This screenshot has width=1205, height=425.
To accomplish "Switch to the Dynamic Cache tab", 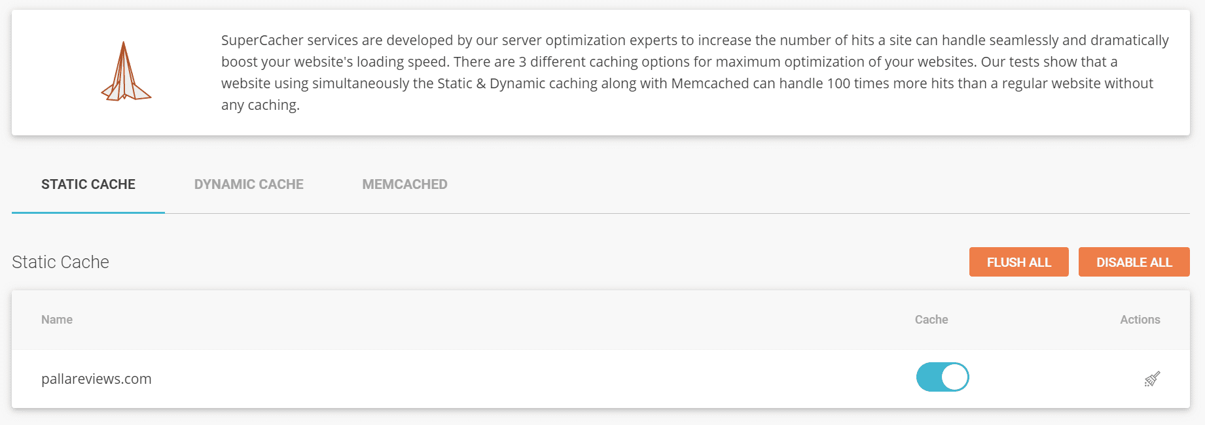I will pos(249,184).
